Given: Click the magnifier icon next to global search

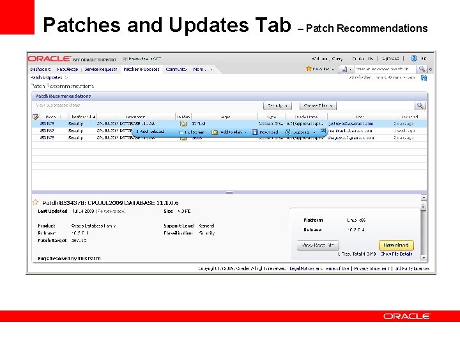Looking at the screenshot, I should [x=422, y=69].
